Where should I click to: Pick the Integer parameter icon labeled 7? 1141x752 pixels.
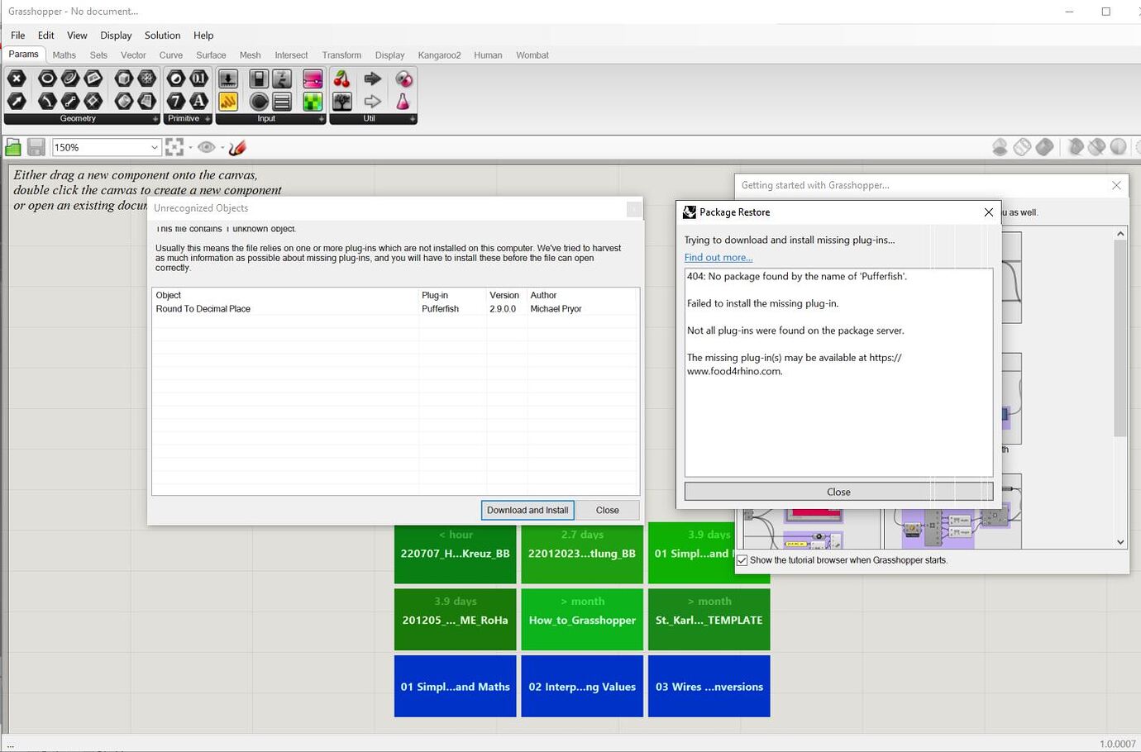(x=176, y=100)
